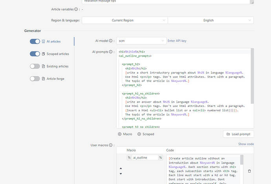Toggle the Scraped articles switch
This screenshot has width=271, height=184.
tap(35, 54)
